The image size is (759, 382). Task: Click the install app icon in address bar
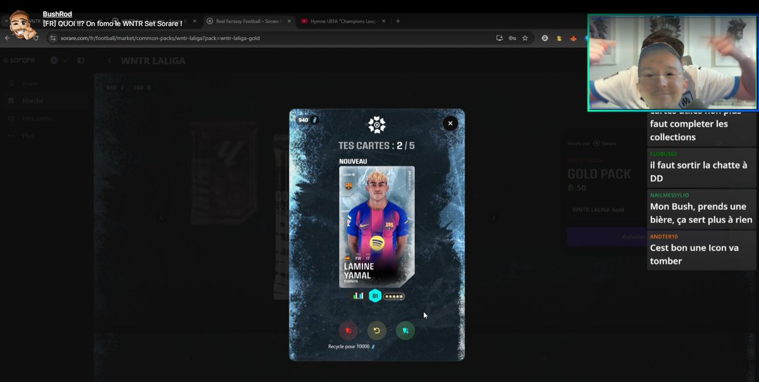(499, 38)
